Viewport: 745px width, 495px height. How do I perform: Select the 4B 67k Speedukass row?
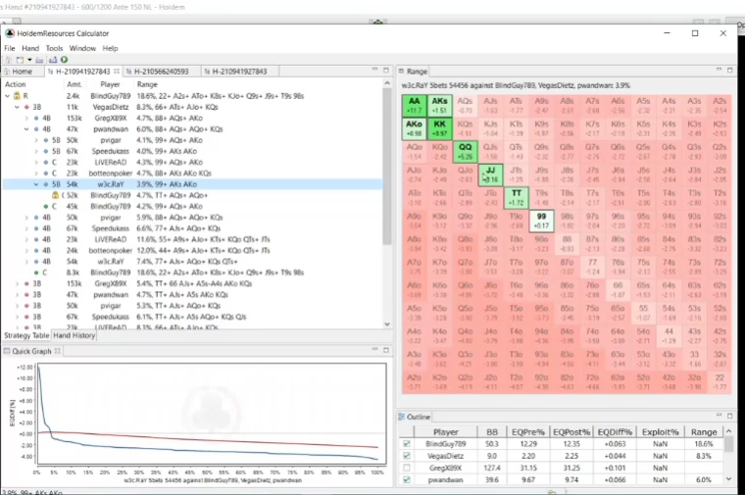click(192, 228)
